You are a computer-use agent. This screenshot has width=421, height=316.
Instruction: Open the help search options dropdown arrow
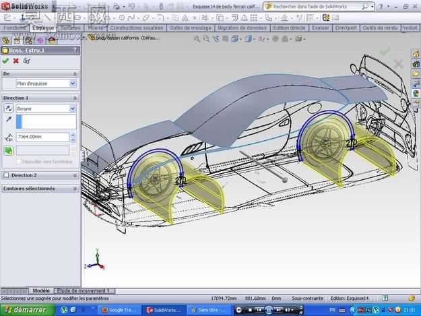(x=373, y=7)
